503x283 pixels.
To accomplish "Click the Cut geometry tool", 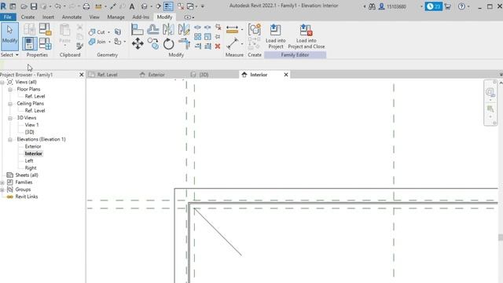I will coord(97,31).
